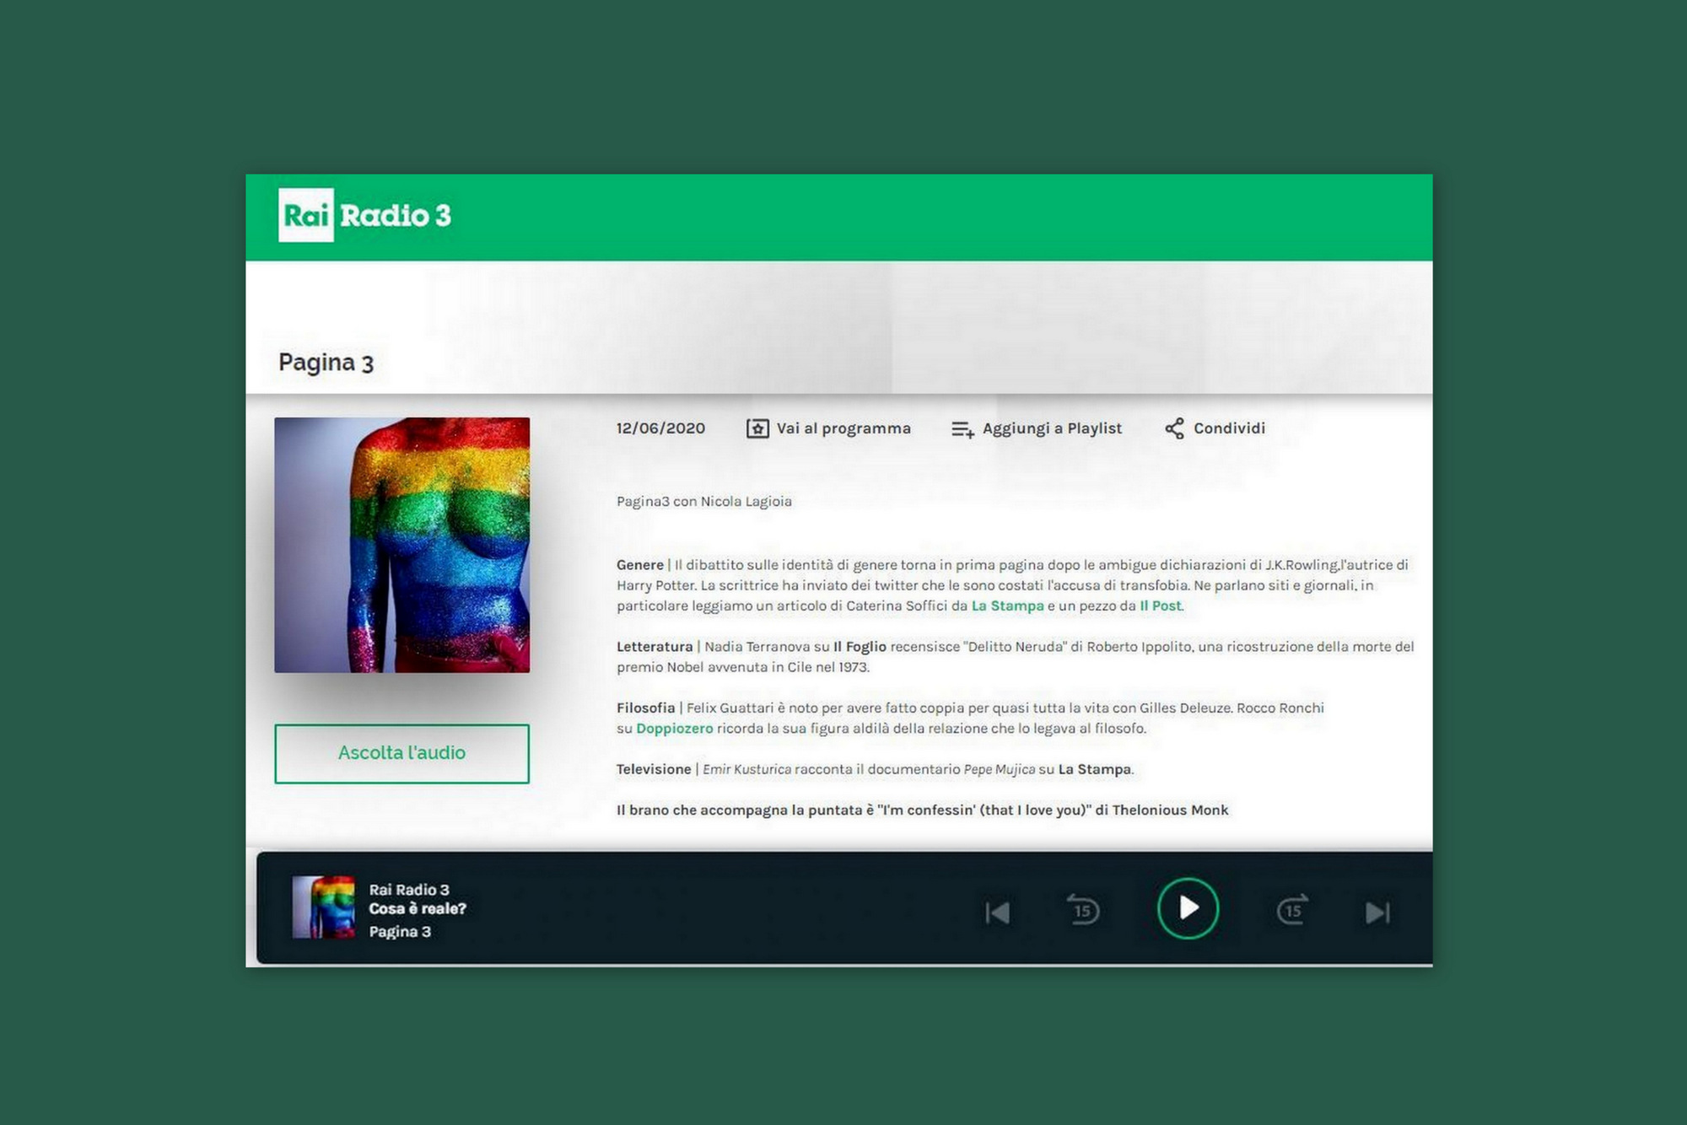Skip to next track in player
Viewport: 1687px width, 1125px height.
point(1377,912)
